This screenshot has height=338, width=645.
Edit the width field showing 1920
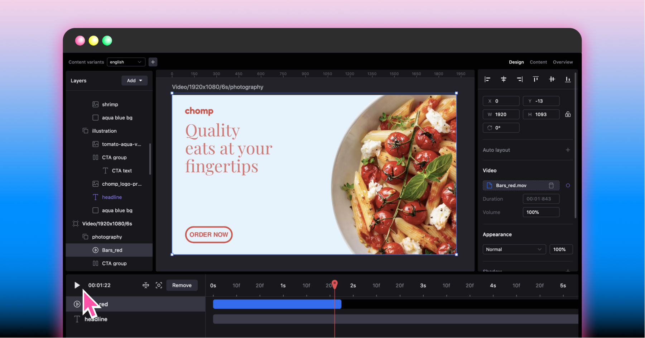pyautogui.click(x=501, y=114)
